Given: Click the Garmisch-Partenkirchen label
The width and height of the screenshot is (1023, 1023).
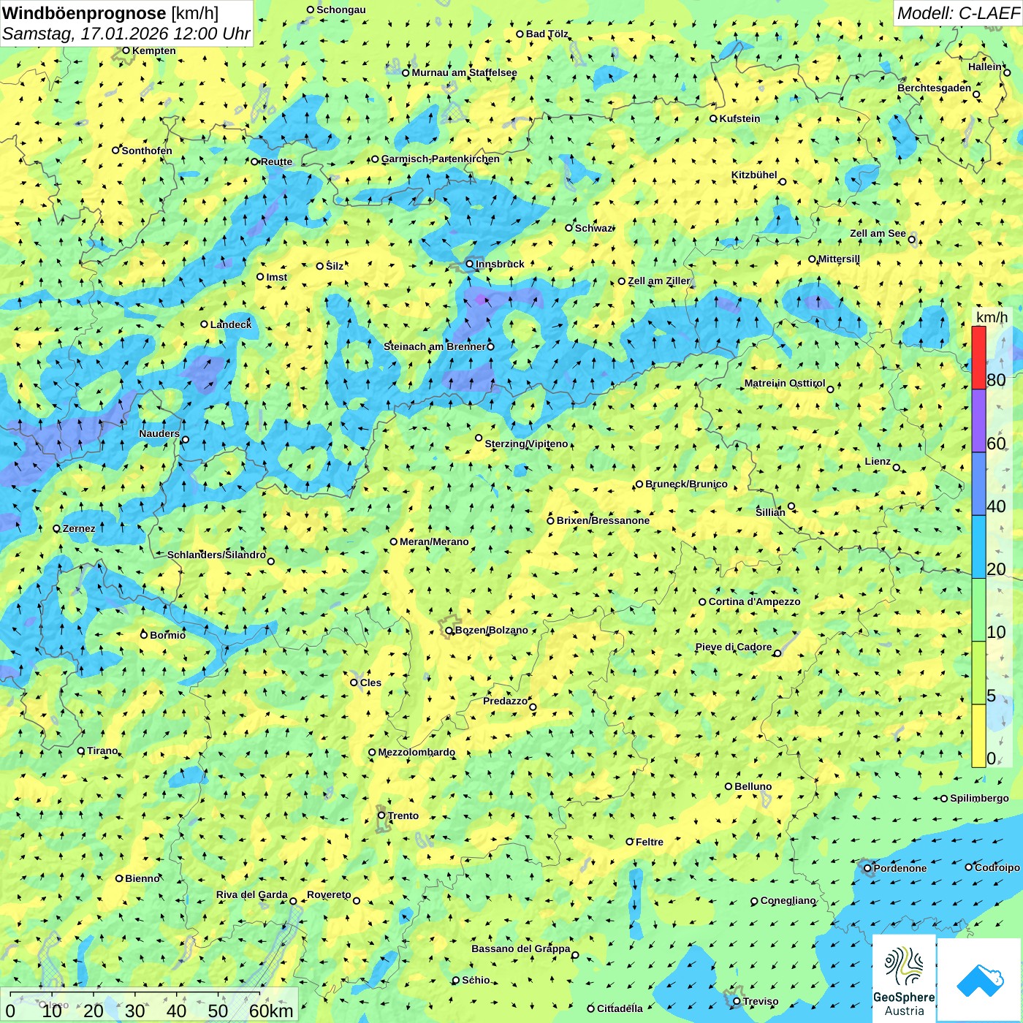Looking at the screenshot, I should pos(441,159).
